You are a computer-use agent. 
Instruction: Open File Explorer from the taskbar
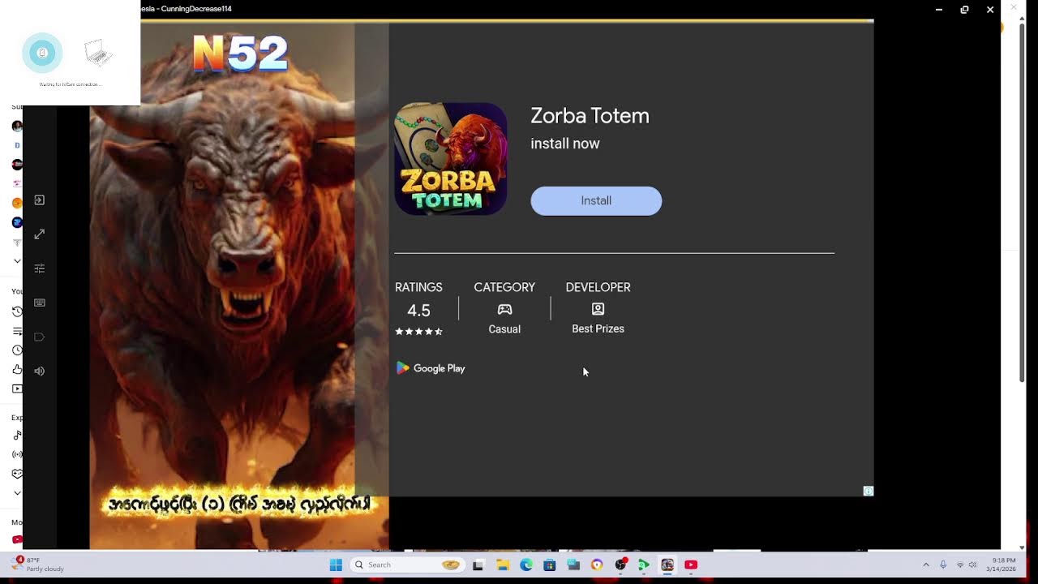coord(503,565)
